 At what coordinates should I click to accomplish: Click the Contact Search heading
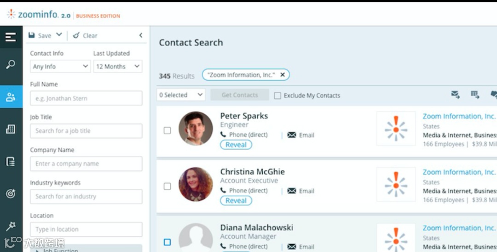191,42
